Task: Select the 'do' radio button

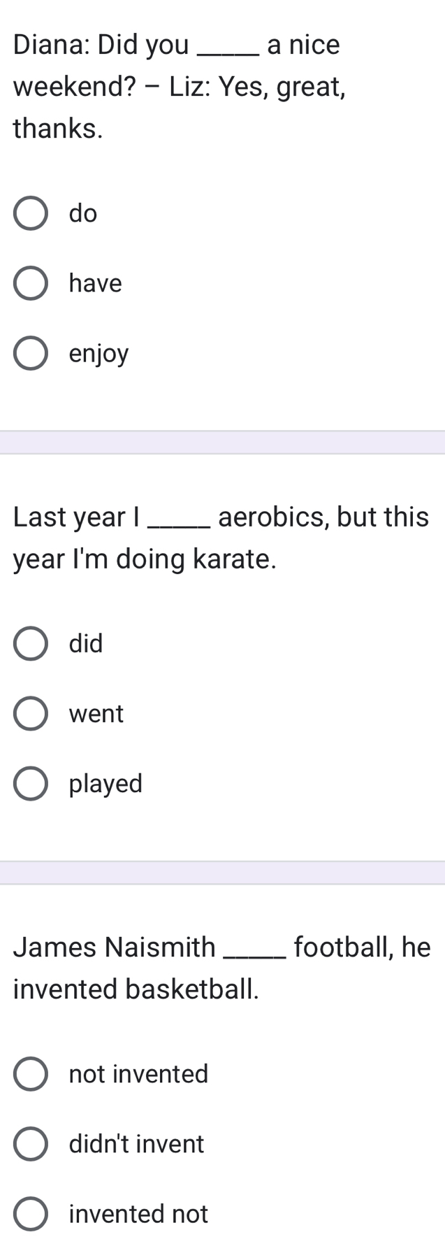Action: coord(31,213)
